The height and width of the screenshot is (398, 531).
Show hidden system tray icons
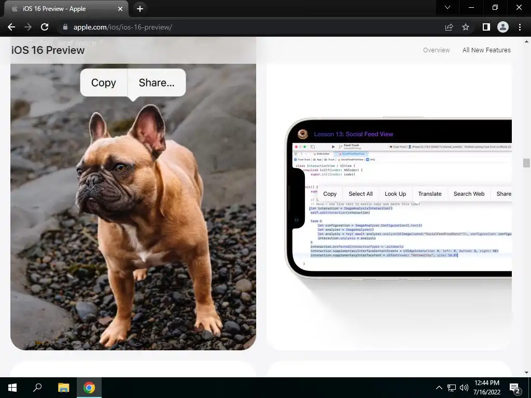pos(439,388)
